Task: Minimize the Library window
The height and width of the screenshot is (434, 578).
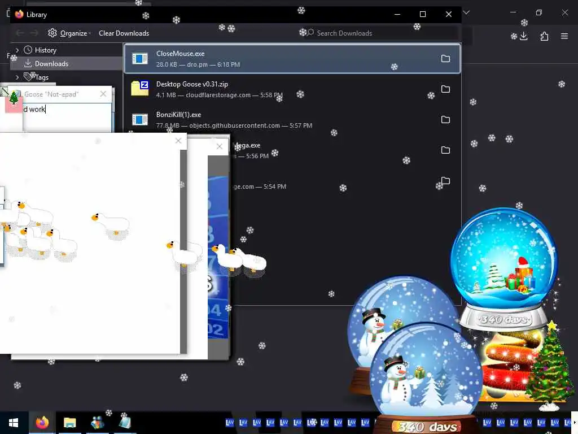Action: (x=397, y=14)
